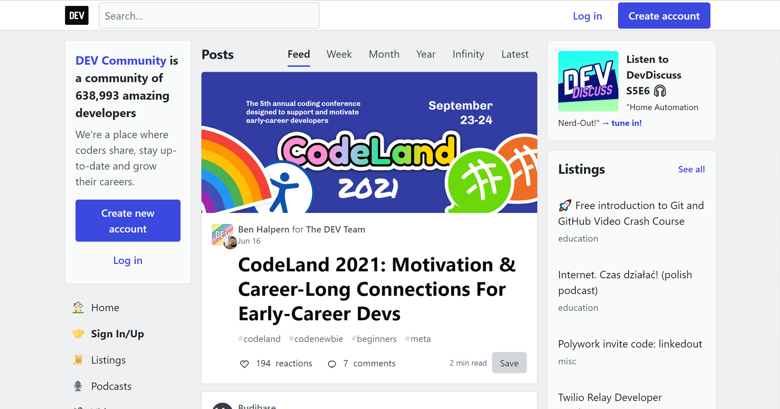
Task: Click the heart reactions icon
Action: (244, 364)
